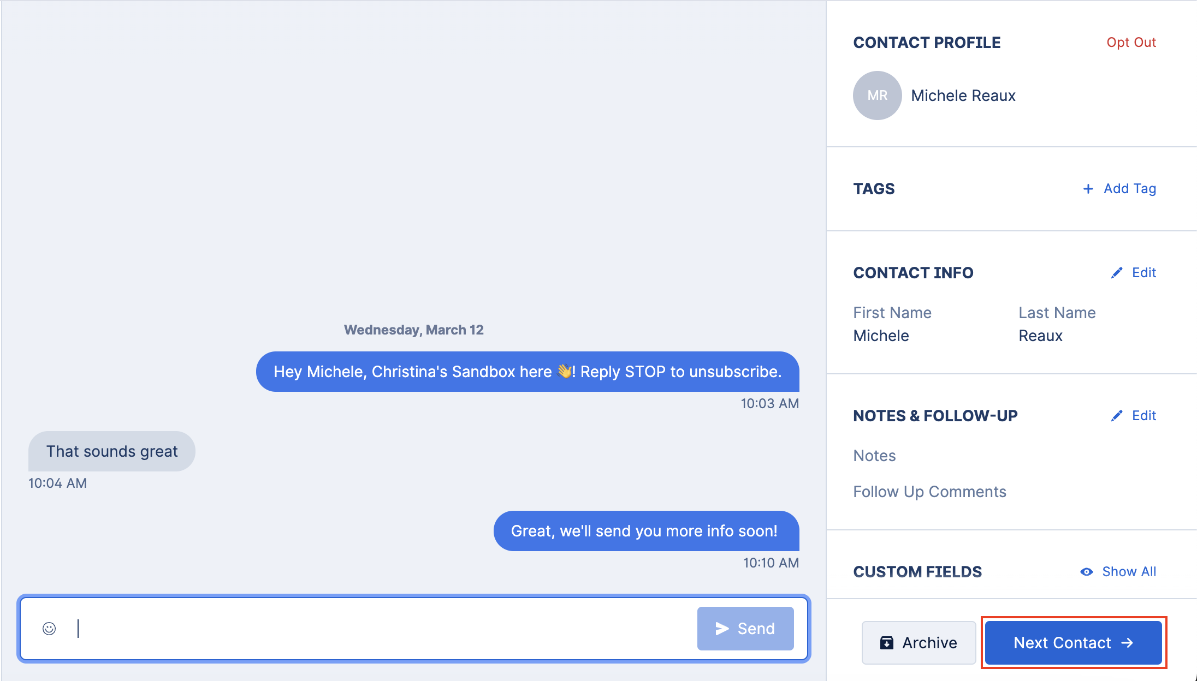
Task: Click the Opt Out link
Action: coord(1131,43)
